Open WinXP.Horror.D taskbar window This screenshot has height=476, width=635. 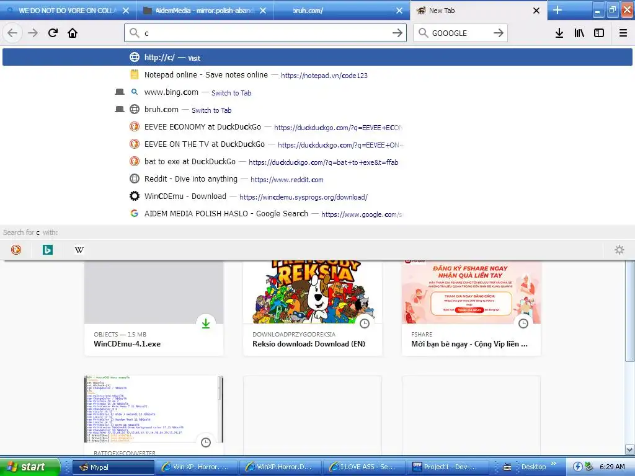coord(280,467)
